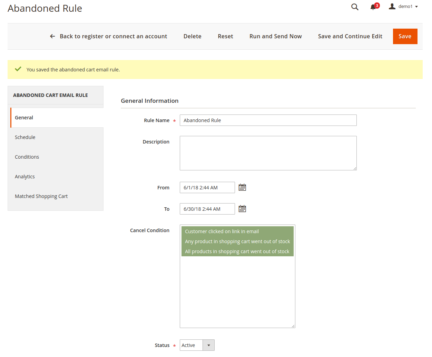
Task: Click the back arrow icon
Action: 52,36
